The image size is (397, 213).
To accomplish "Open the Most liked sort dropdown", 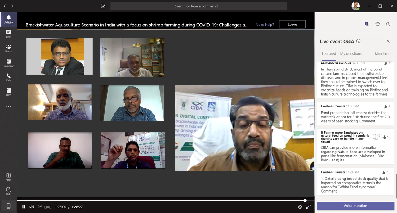I will [x=383, y=54].
